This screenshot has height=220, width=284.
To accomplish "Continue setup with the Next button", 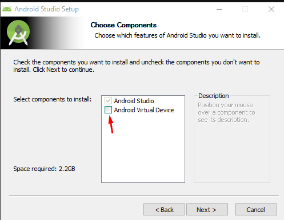I will (x=207, y=210).
